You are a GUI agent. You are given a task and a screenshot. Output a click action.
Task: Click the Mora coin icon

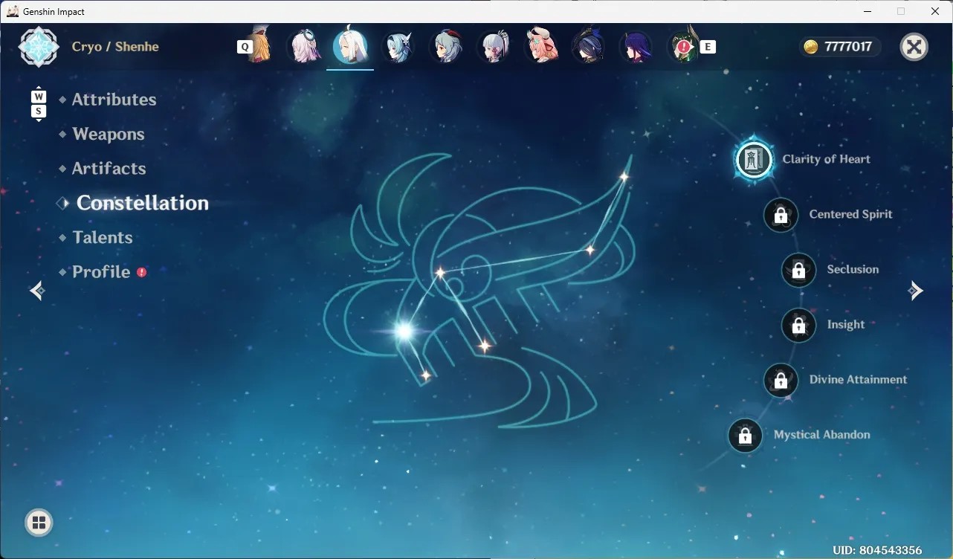click(811, 47)
